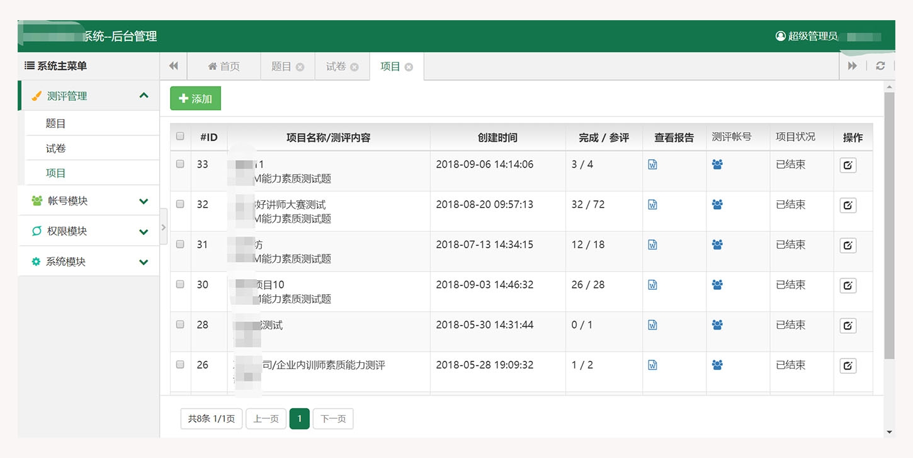Click edit operation icon for project 26

tap(848, 366)
